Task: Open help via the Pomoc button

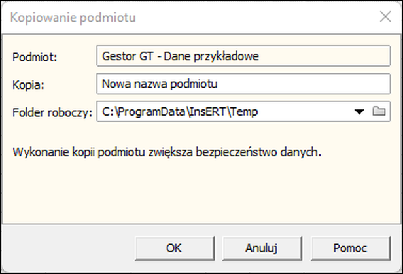Action: 350,248
